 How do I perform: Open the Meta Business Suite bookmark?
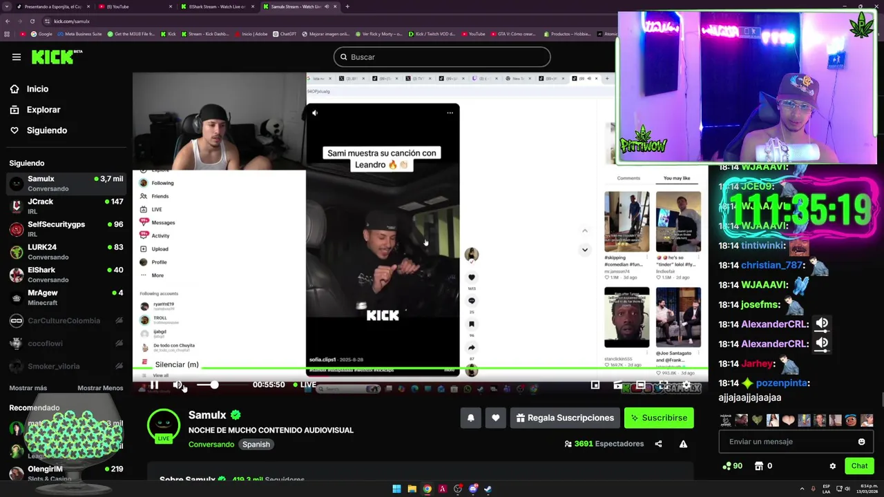(x=79, y=34)
